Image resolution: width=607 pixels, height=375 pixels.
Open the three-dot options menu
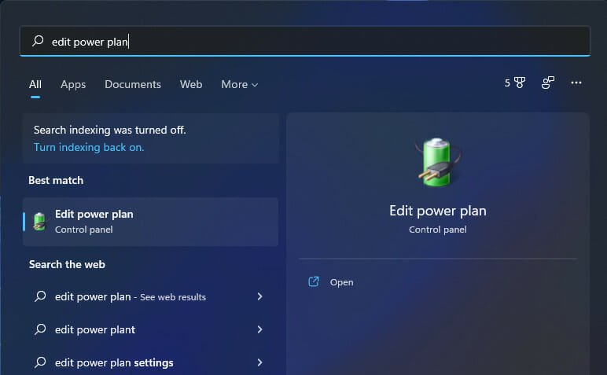[x=576, y=83]
